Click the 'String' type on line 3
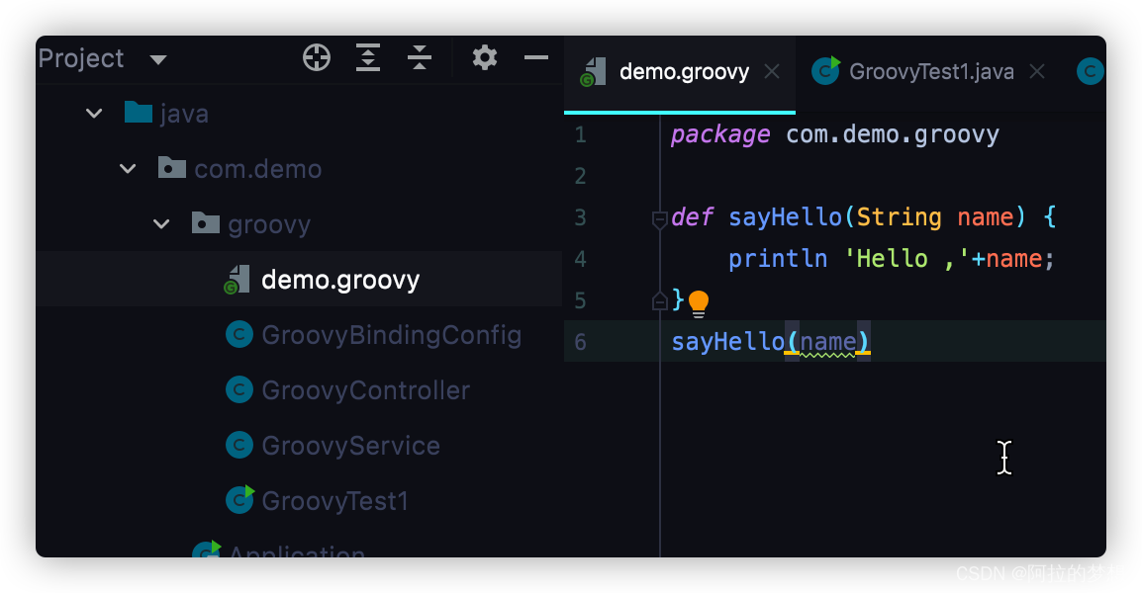The image size is (1142, 593). coord(899,216)
